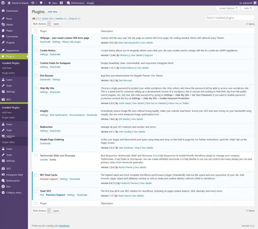
Task: Deactivate the Simple Page Ordering plugin
Action: pos(45,143)
